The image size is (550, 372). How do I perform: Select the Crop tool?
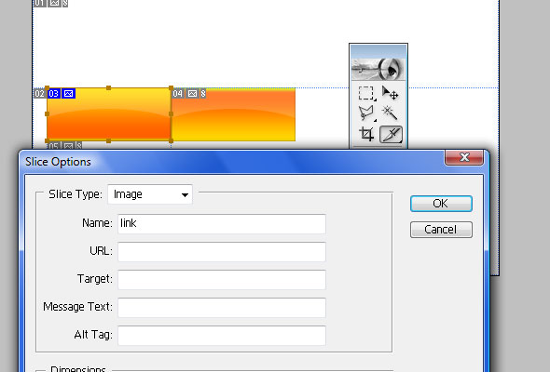pyautogui.click(x=366, y=134)
